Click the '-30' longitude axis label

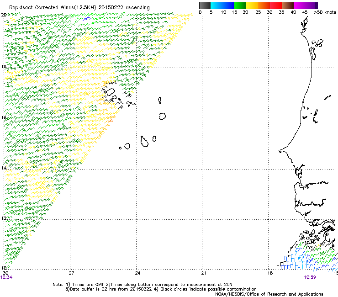coord(4,273)
